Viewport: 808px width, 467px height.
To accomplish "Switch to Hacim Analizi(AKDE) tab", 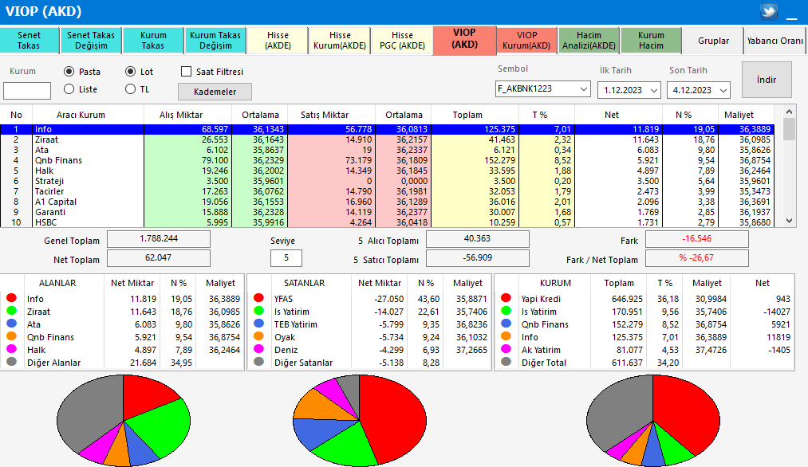I will pos(589,41).
